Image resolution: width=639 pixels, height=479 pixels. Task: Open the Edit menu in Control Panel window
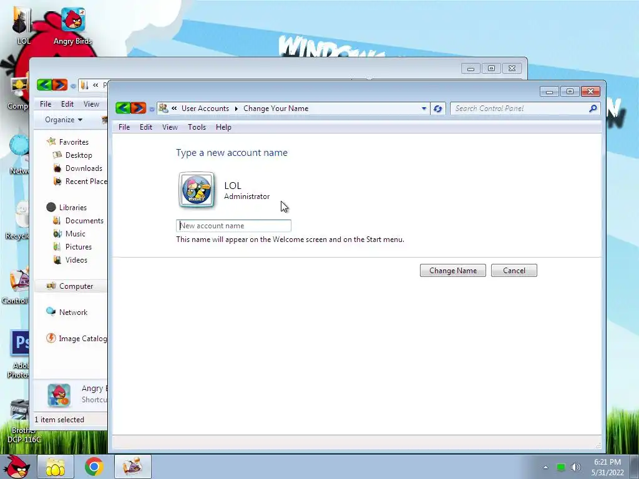(146, 127)
